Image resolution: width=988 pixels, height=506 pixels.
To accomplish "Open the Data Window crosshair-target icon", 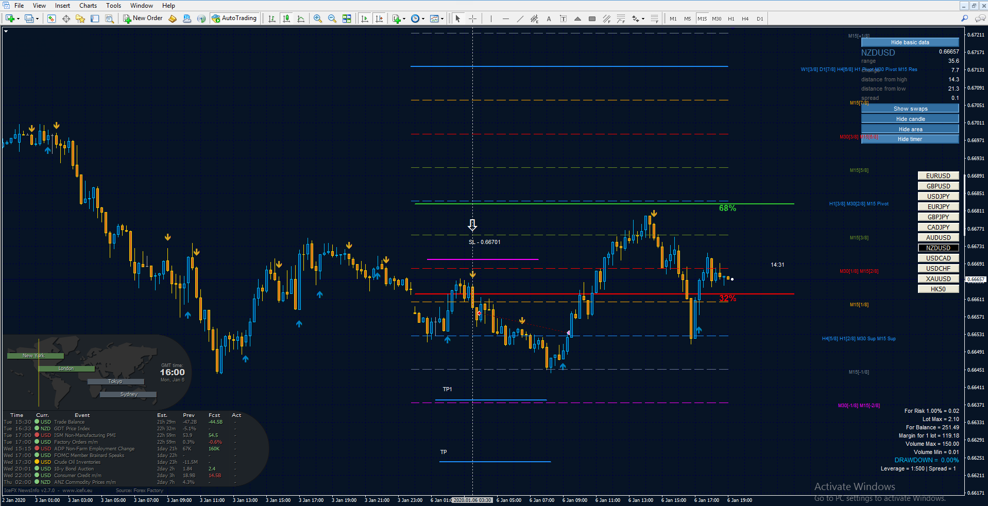I will (66, 19).
